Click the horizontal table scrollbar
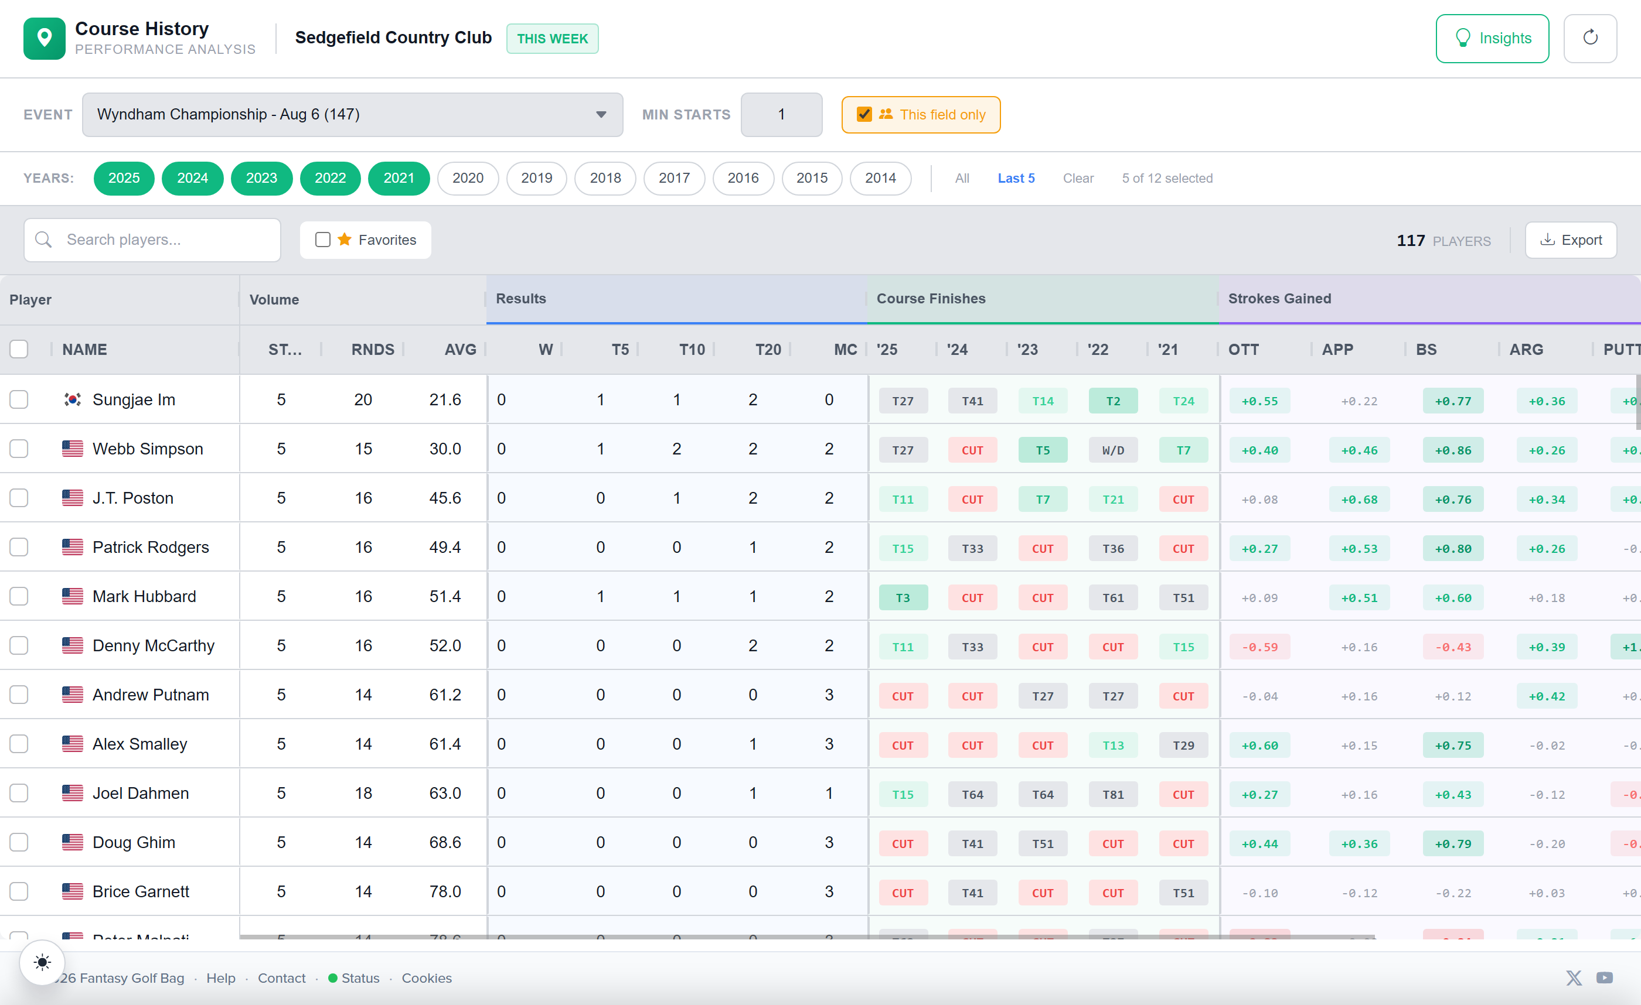The image size is (1641, 1005). (807, 936)
